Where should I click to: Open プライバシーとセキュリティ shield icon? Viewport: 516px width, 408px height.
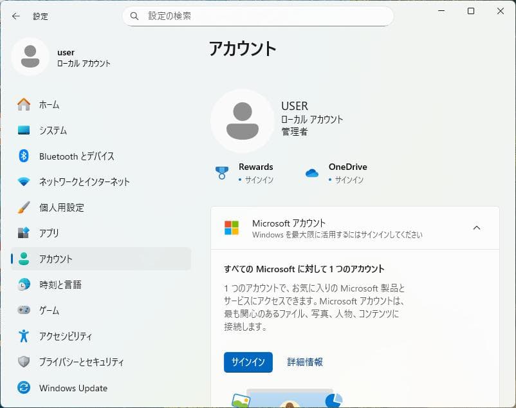(x=23, y=362)
